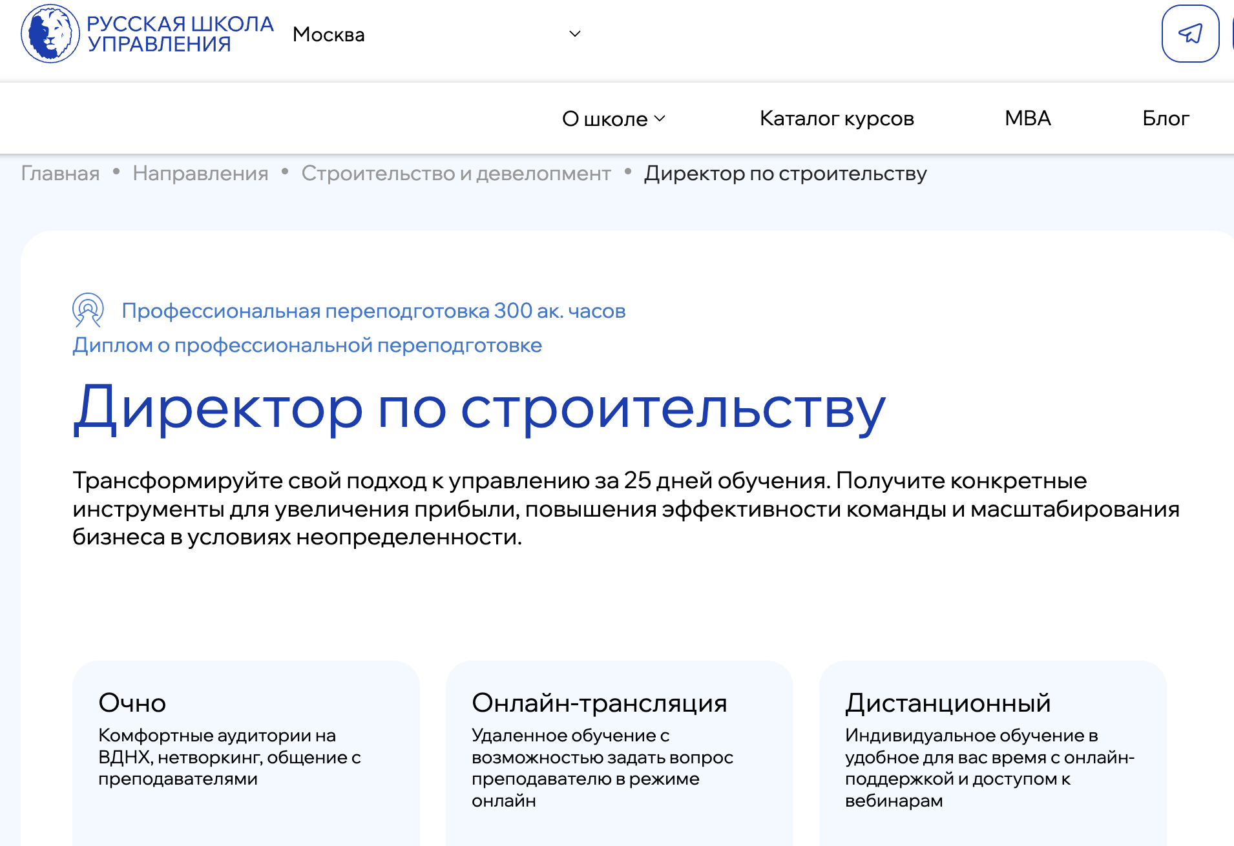Click the lion logo icon
Image resolution: width=1234 pixels, height=846 pixels.
tap(50, 34)
